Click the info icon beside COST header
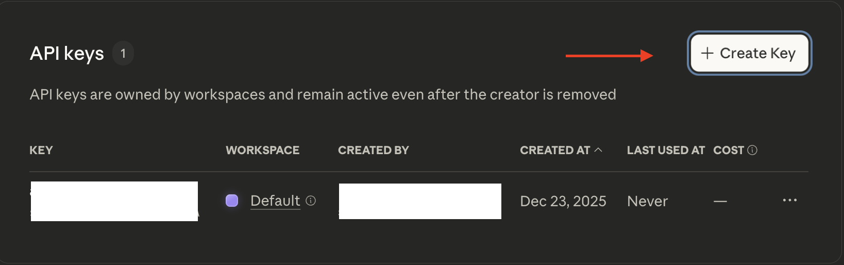 (x=752, y=150)
